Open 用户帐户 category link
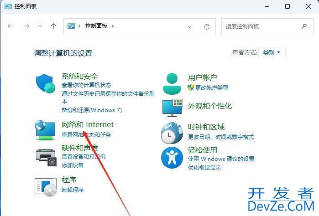The height and width of the screenshot is (216, 319). click(203, 77)
